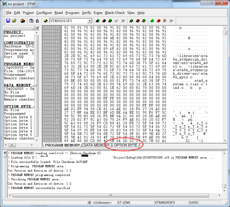Open the Help menu
Screen dimensions: 230x207
tap(141, 13)
